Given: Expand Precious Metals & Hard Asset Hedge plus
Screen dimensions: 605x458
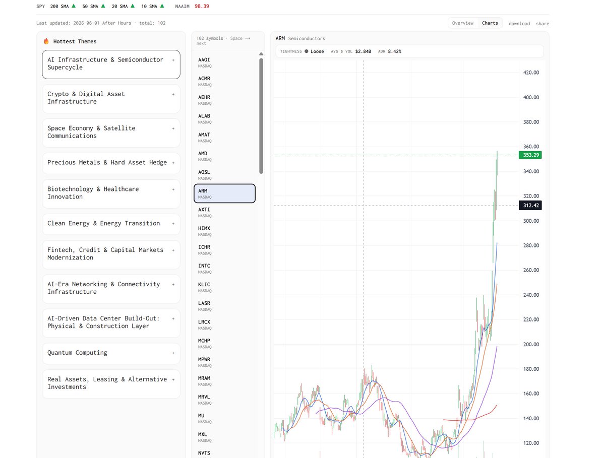Looking at the screenshot, I should 173,162.
